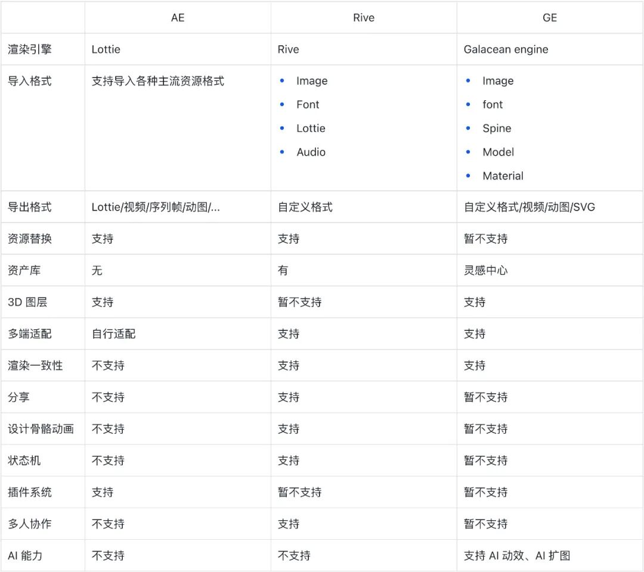The height and width of the screenshot is (572, 644).
Task: Select the "分享" row label
Action: (18, 397)
